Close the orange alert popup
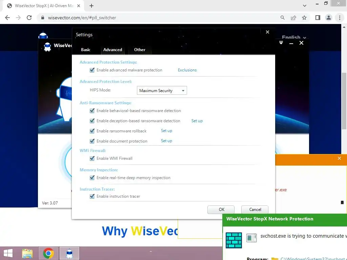 [339, 158]
